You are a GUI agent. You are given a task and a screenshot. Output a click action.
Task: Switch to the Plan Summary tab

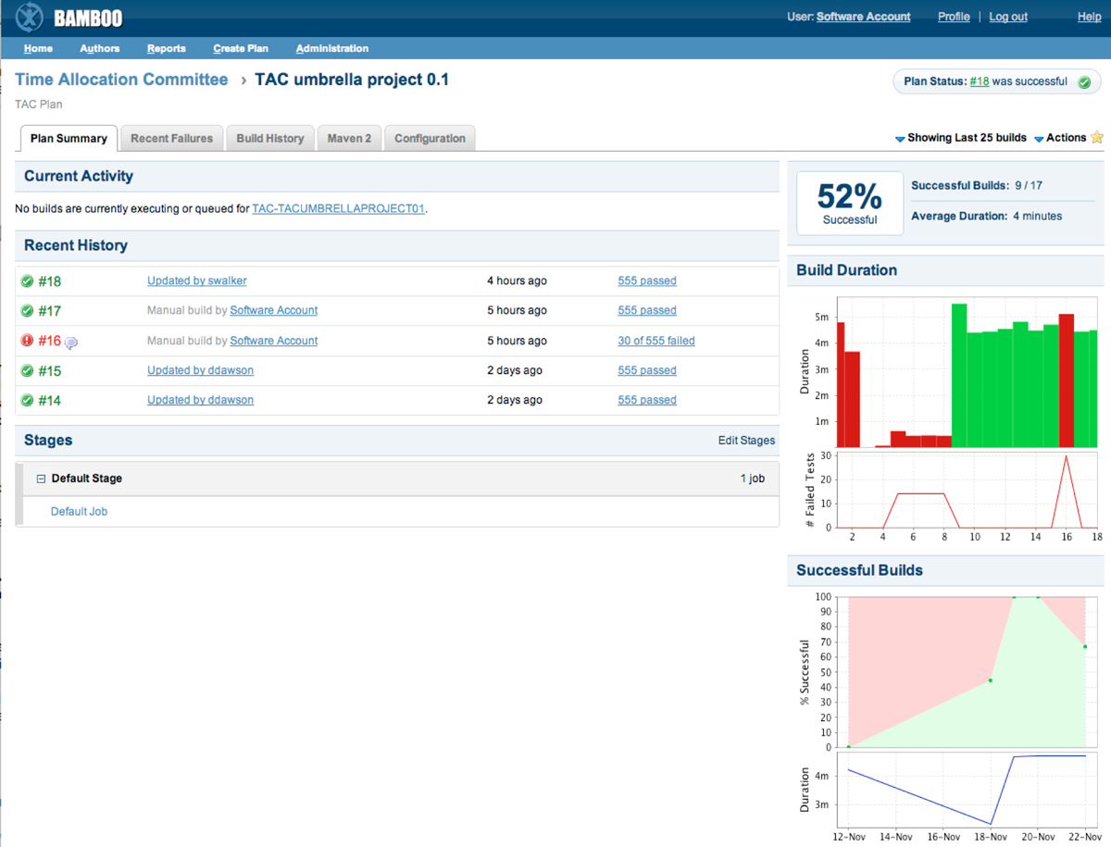69,139
